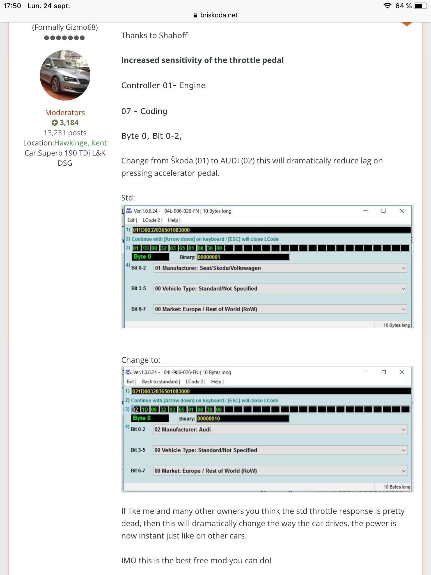Maximize the Std LCode window

coord(384,211)
